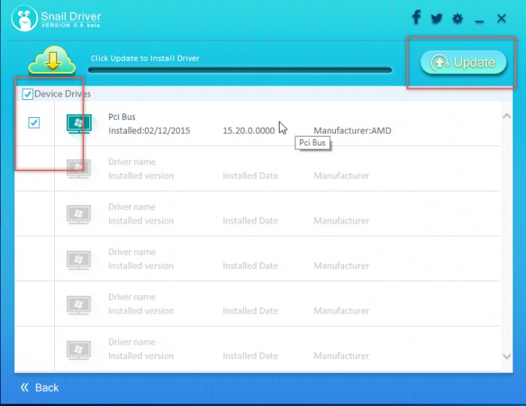The width and height of the screenshot is (526, 406).
Task: Click the Snail Driver title text
Action: point(71,16)
